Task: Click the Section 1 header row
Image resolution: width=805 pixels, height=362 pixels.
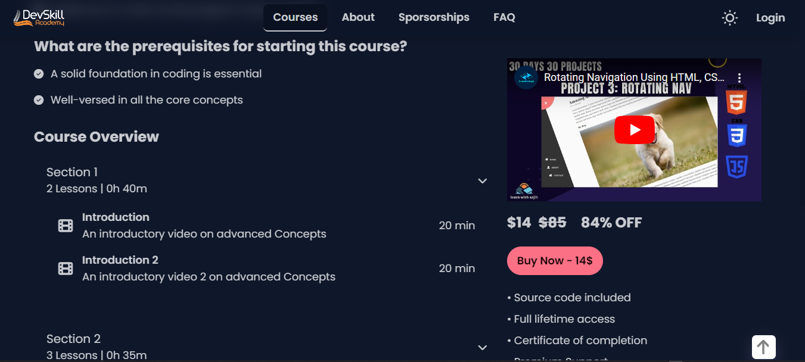Action: pos(267,180)
